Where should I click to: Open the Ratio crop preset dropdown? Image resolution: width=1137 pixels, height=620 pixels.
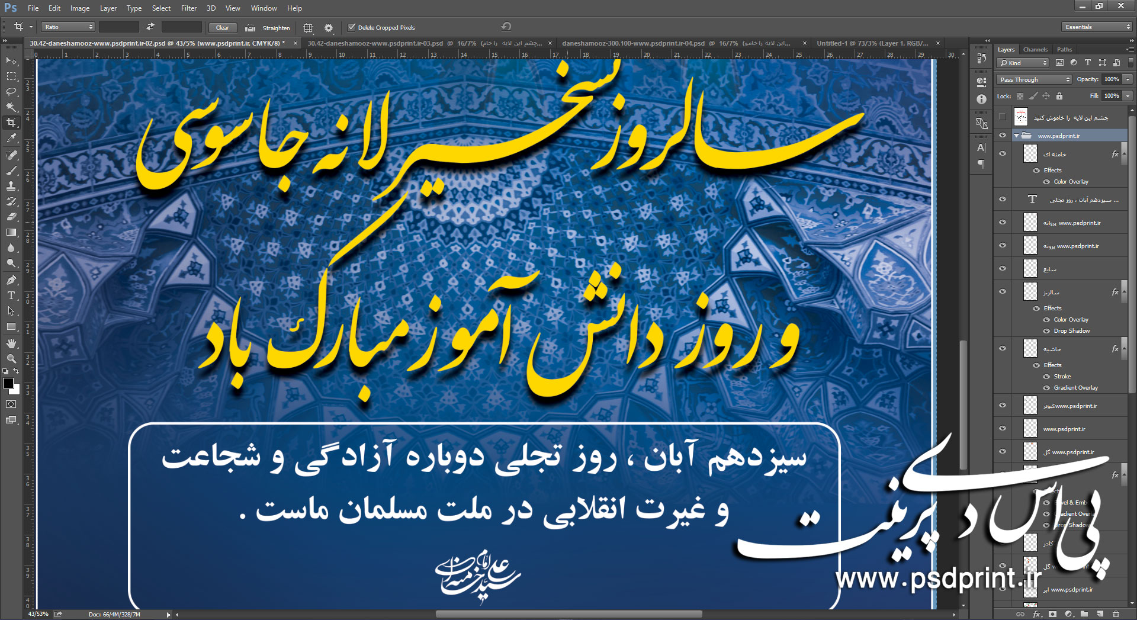tap(68, 27)
